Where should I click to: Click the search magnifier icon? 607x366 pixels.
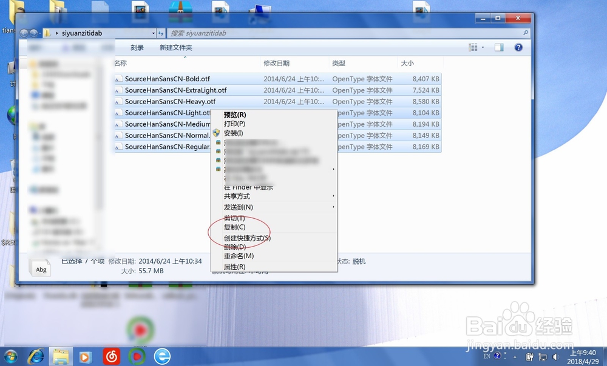click(525, 33)
